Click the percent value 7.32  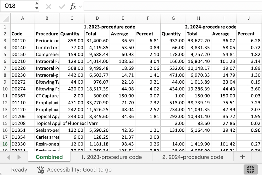click(x=148, y=103)
